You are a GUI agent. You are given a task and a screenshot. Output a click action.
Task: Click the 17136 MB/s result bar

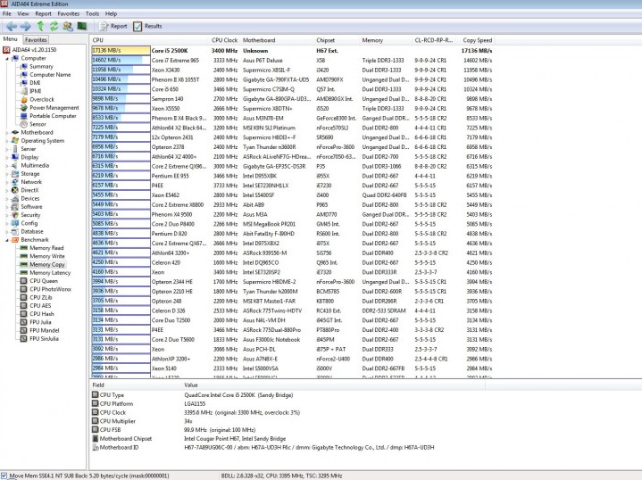point(121,50)
